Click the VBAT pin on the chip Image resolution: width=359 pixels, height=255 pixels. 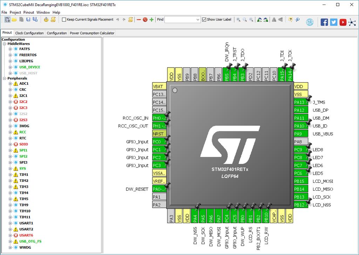[159, 87]
